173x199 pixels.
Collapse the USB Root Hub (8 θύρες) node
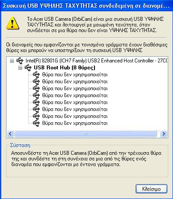[20, 68]
